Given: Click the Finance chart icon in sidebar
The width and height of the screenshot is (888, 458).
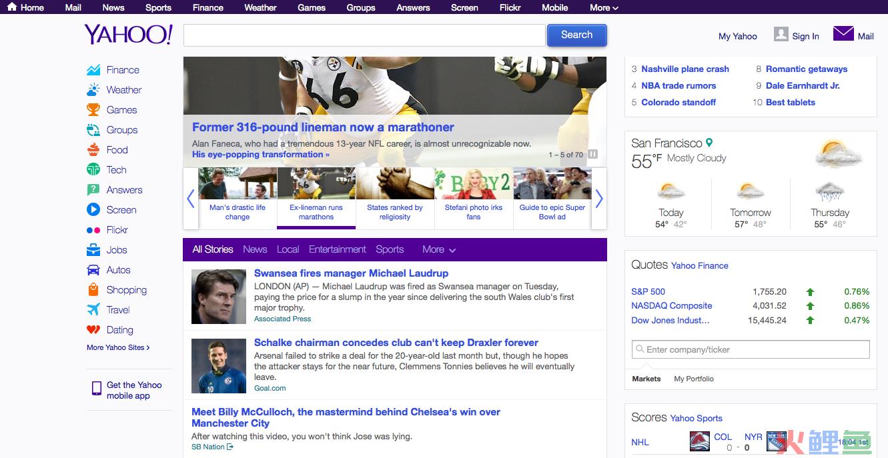Looking at the screenshot, I should click(x=93, y=70).
